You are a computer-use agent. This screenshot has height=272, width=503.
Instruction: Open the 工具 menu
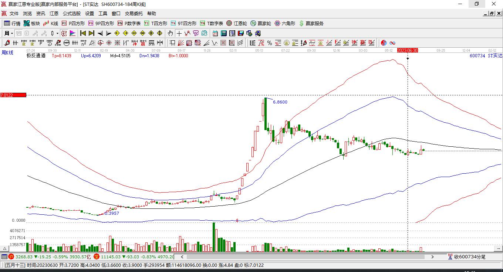click(x=103, y=14)
